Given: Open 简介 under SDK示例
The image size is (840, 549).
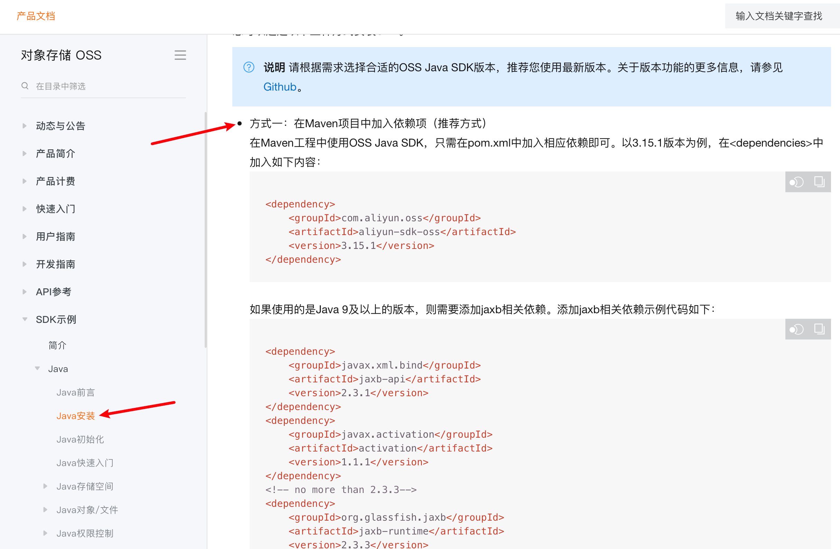Looking at the screenshot, I should click(57, 345).
